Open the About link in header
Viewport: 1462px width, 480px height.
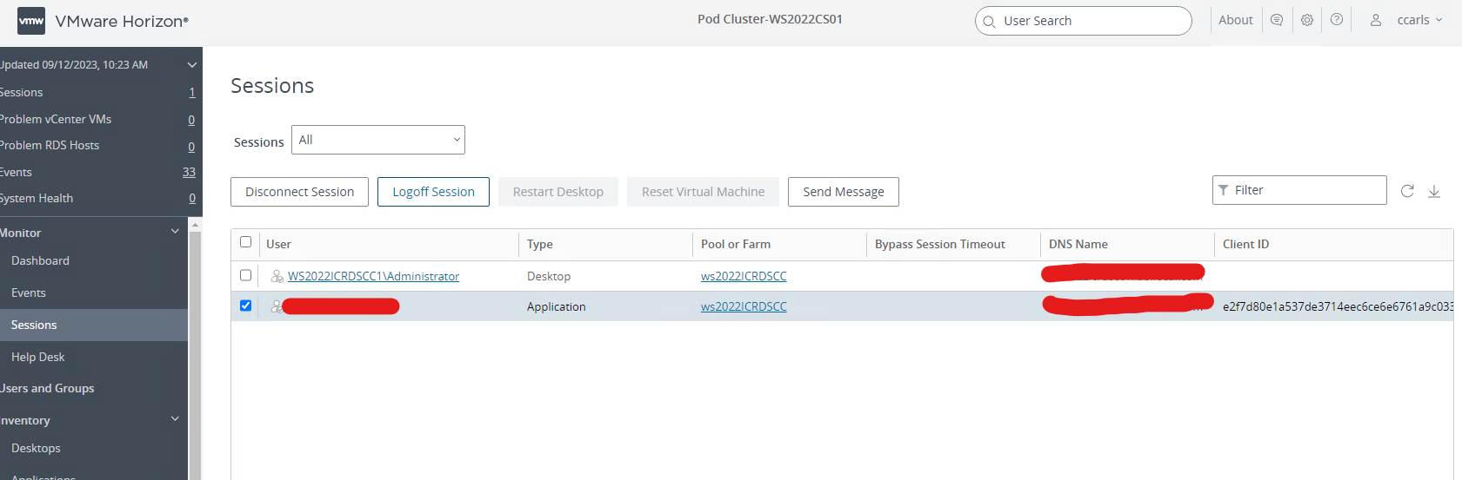(1235, 20)
